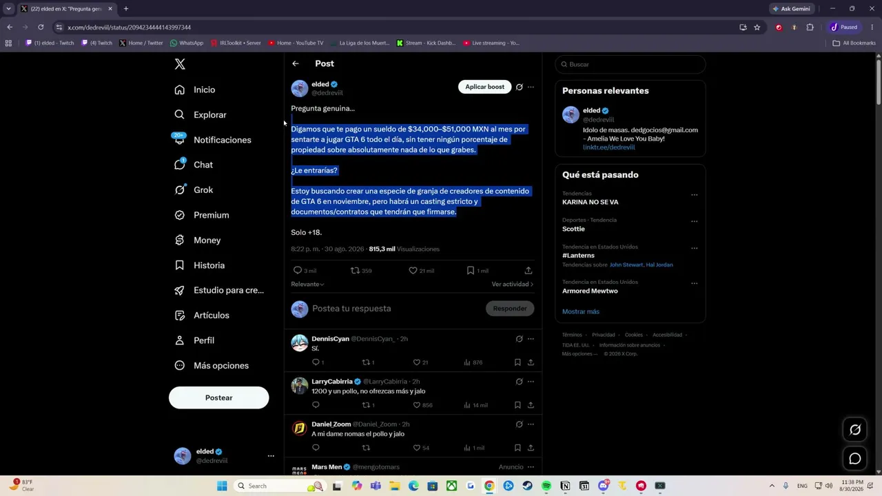Click the Postear button
This screenshot has height=496, width=882.
point(219,397)
